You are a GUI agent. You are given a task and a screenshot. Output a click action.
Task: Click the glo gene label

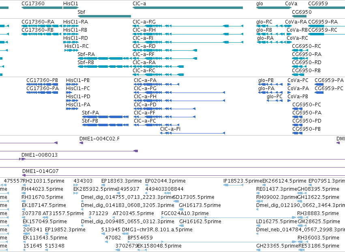point(259,4)
